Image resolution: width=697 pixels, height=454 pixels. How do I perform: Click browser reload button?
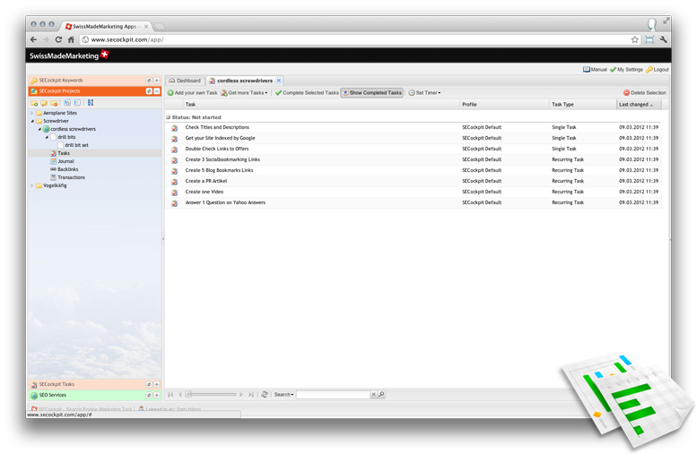pos(58,39)
